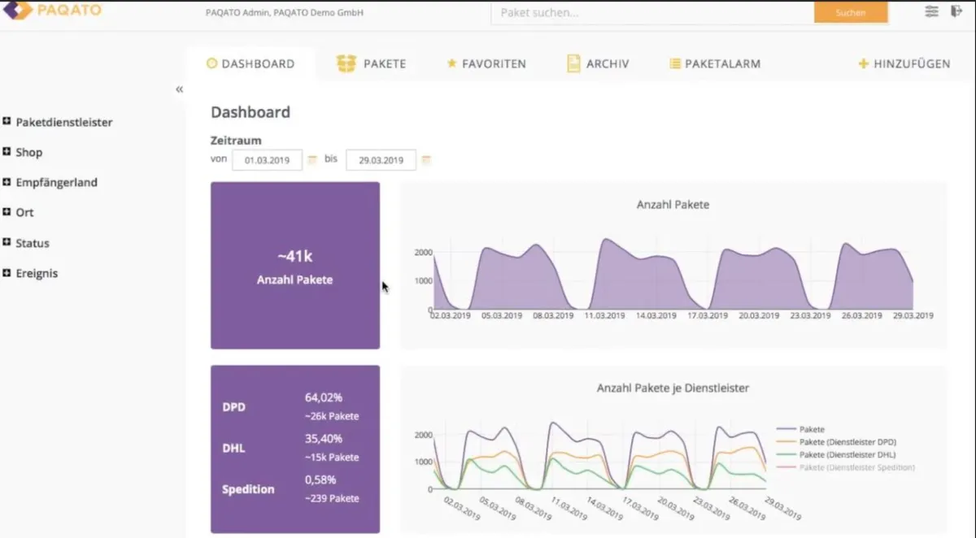Open the Paketalarm tab

coord(715,63)
